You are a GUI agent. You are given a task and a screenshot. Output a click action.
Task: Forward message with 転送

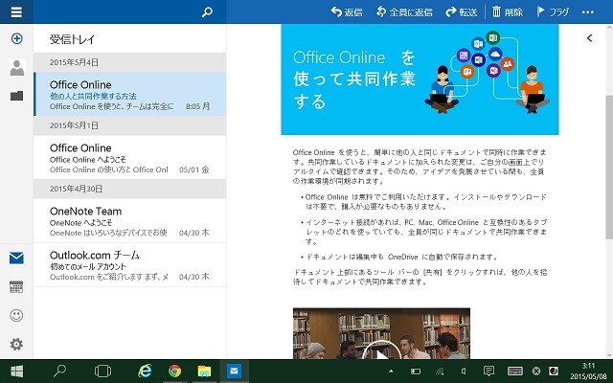click(462, 11)
